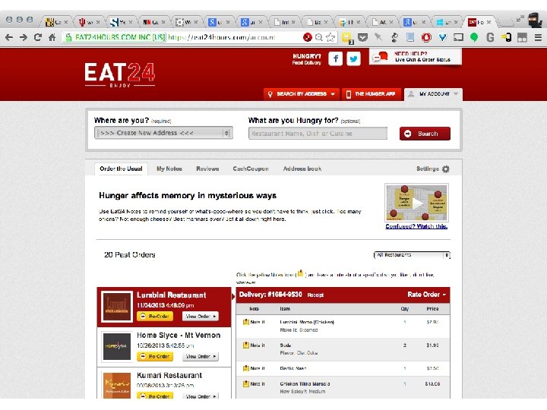Click the EAT24 logo
Screen dimensions: 547x410
point(120,74)
